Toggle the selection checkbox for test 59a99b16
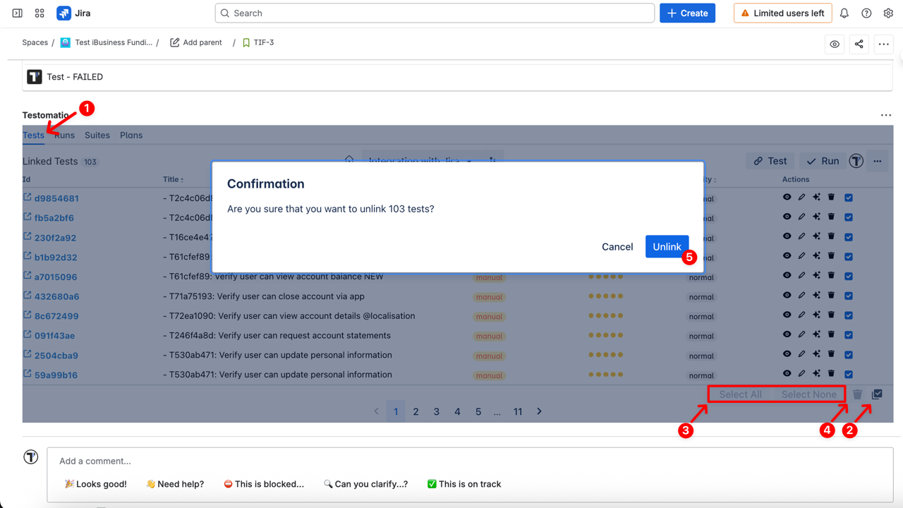This screenshot has width=903, height=508. (x=849, y=374)
